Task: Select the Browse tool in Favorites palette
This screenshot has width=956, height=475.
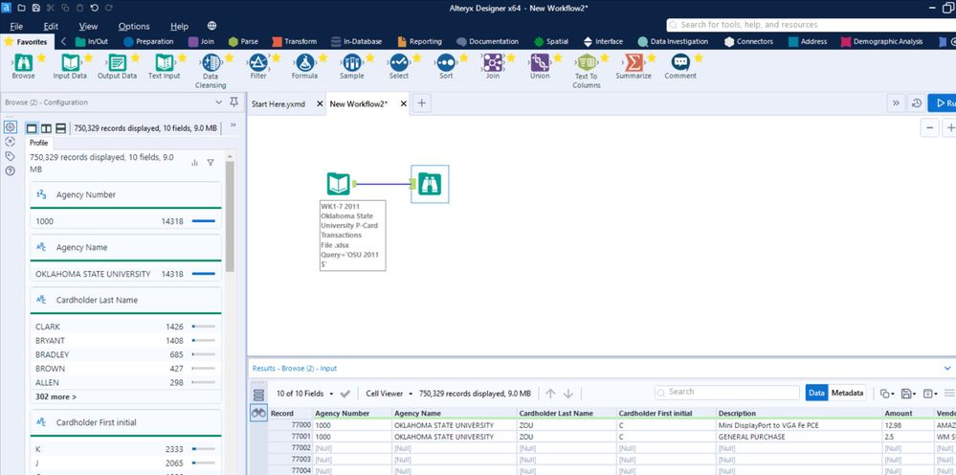Action: tap(23, 62)
